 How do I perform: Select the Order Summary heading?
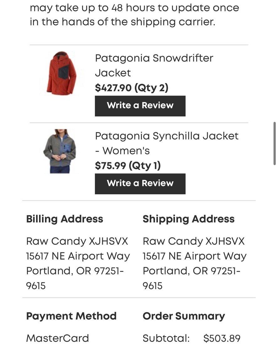click(x=184, y=316)
